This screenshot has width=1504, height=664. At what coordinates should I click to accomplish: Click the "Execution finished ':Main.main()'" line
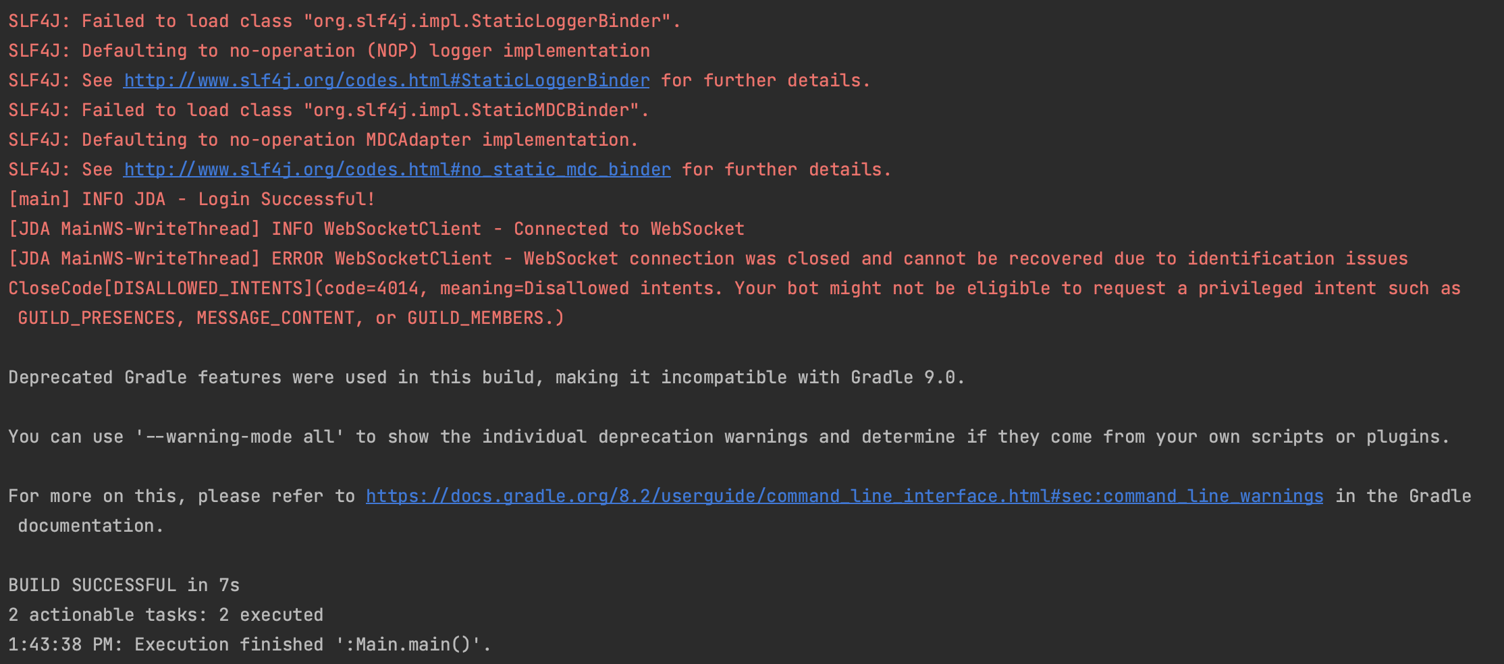(x=249, y=644)
